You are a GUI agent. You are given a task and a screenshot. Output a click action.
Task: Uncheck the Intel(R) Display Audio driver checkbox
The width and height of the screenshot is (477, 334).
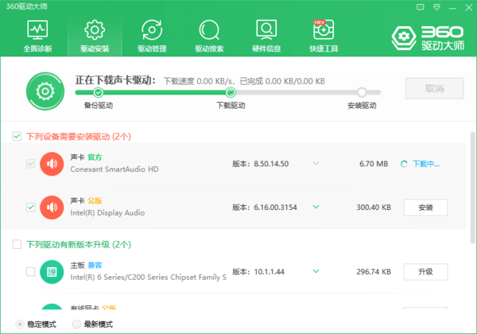[x=30, y=207]
